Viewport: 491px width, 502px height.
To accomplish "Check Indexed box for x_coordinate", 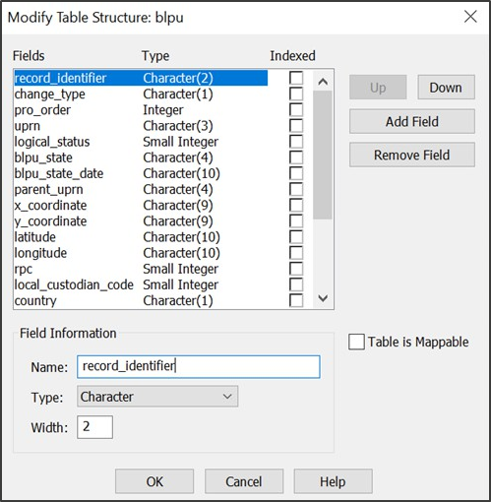I will click(x=296, y=206).
